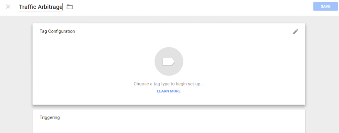Select the empty Triggering card area
The height and width of the screenshot is (133, 339).
(x=169, y=121)
